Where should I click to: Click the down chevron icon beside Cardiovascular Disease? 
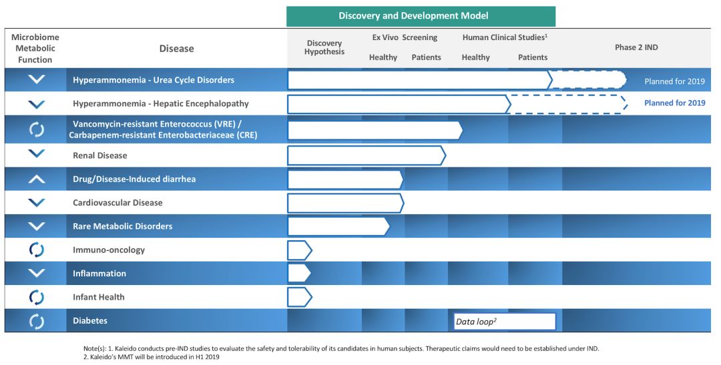tap(36, 202)
